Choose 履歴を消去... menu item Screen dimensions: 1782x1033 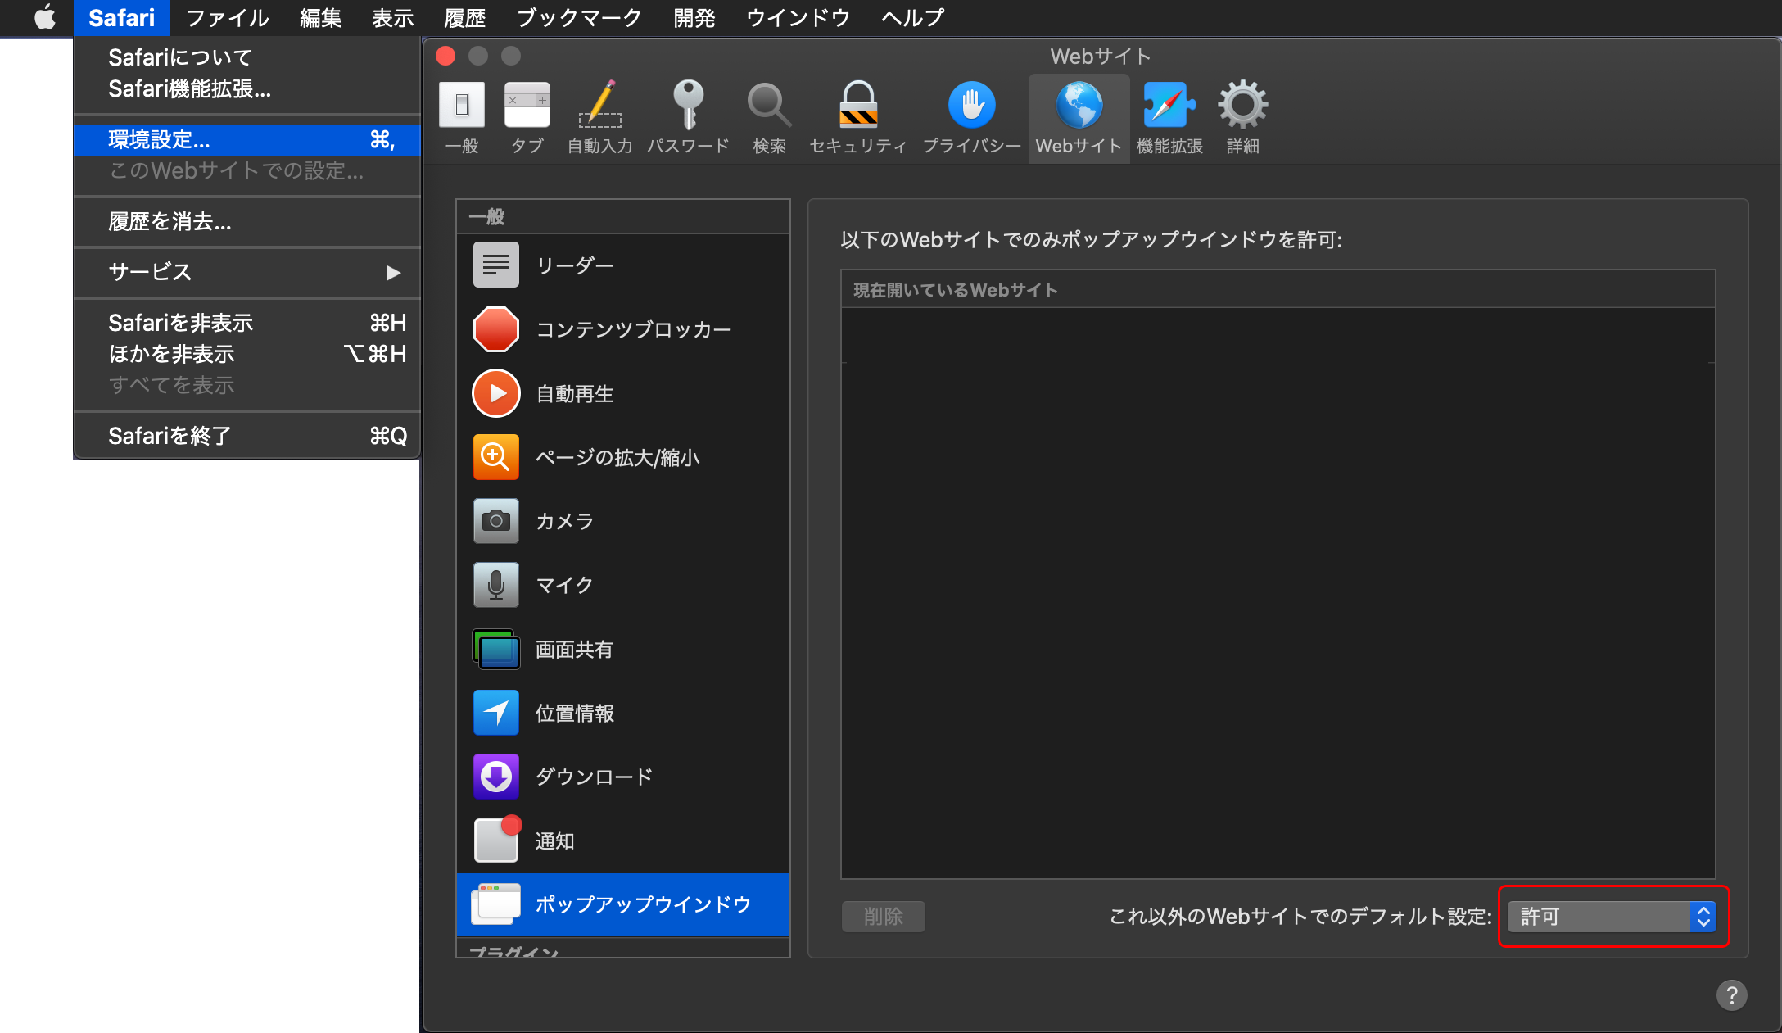(246, 221)
